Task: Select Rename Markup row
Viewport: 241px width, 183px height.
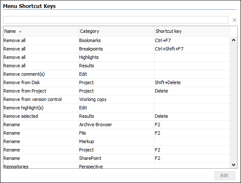Action: click(117, 141)
